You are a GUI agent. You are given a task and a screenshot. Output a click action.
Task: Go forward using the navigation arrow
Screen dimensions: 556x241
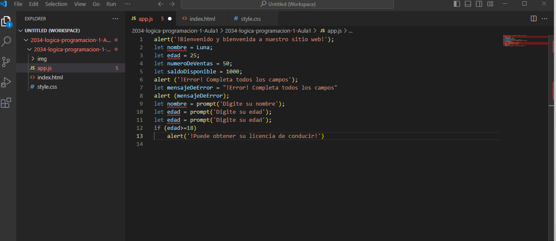(x=172, y=4)
